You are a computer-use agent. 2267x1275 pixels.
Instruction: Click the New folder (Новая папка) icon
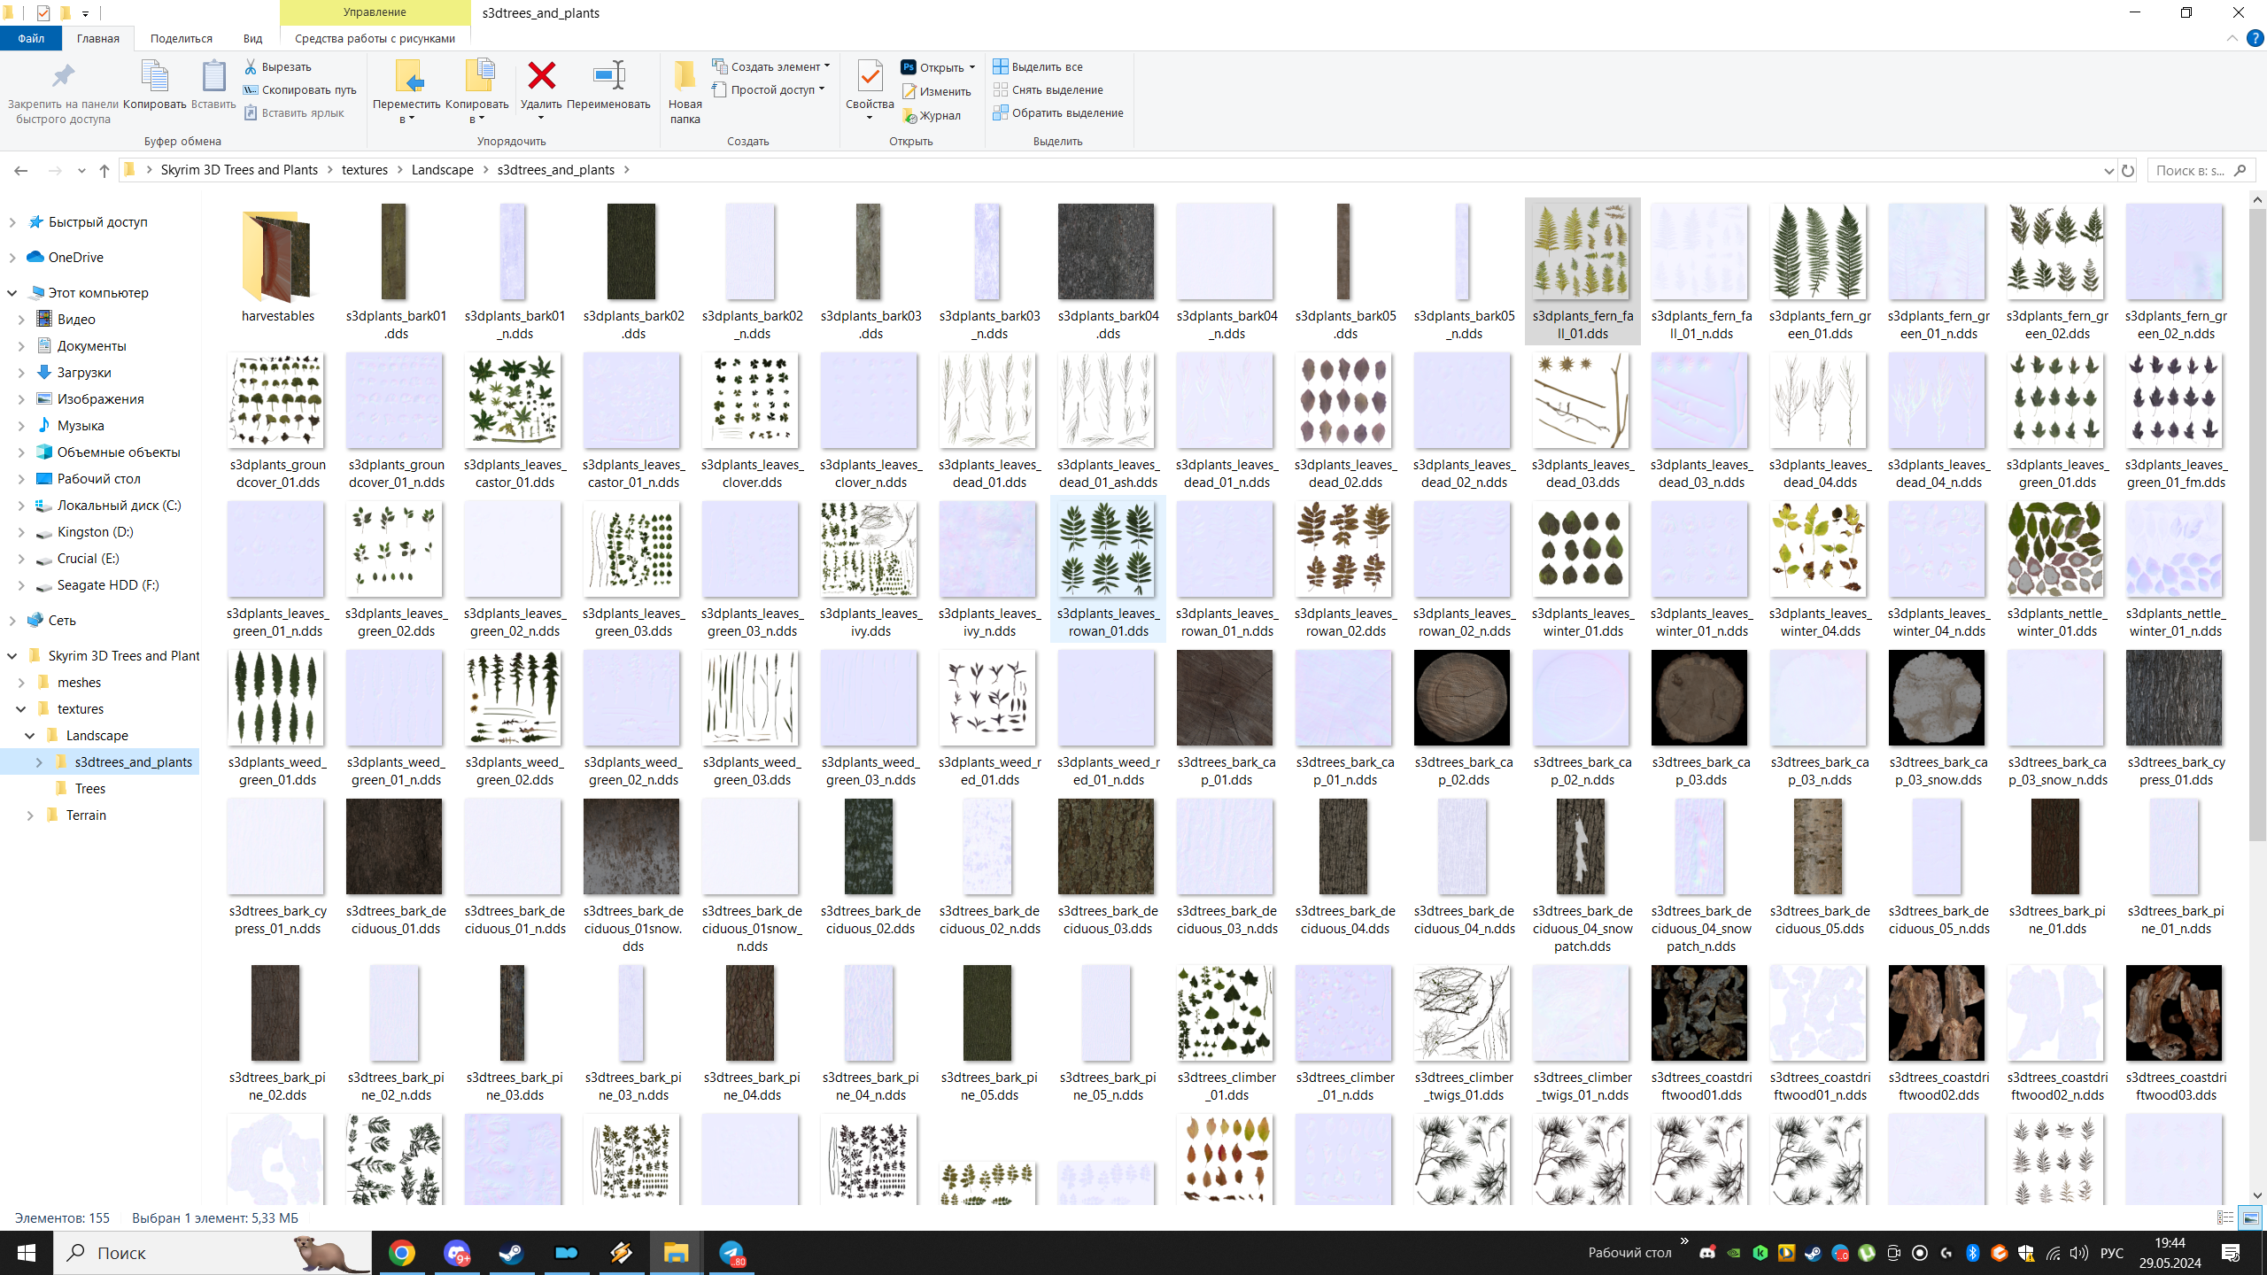(685, 76)
